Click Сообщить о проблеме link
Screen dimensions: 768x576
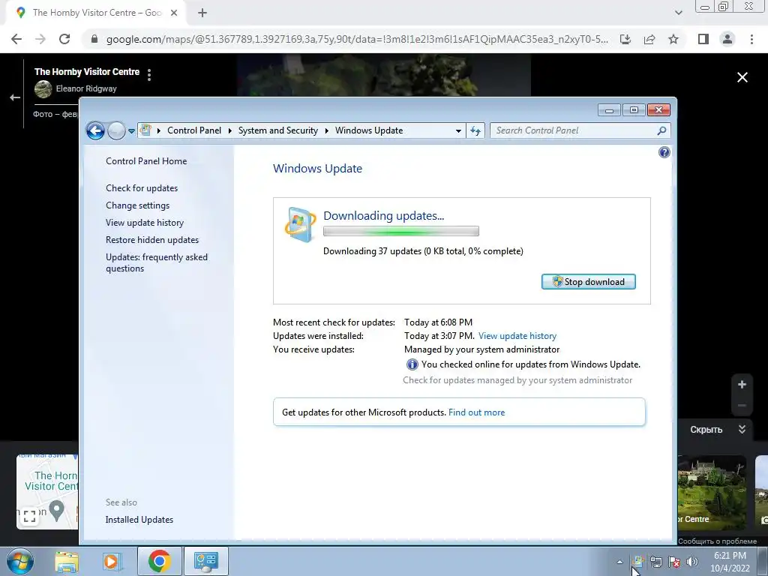717,541
